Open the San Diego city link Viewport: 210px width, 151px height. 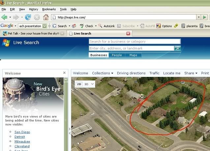click(x=22, y=132)
